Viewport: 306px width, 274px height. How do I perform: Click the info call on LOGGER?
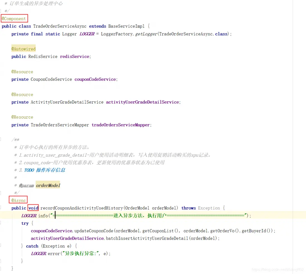pos(43,216)
